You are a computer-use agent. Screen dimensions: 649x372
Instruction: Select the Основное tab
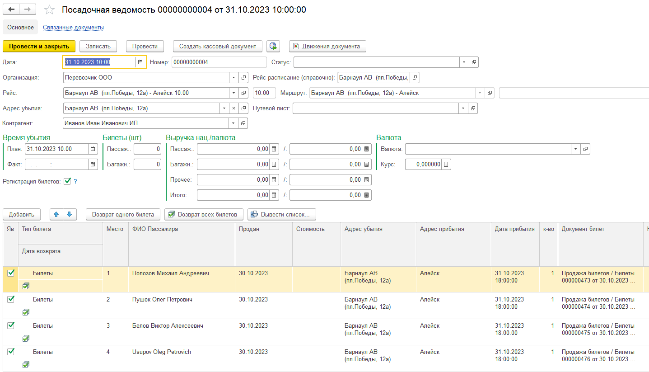click(20, 28)
